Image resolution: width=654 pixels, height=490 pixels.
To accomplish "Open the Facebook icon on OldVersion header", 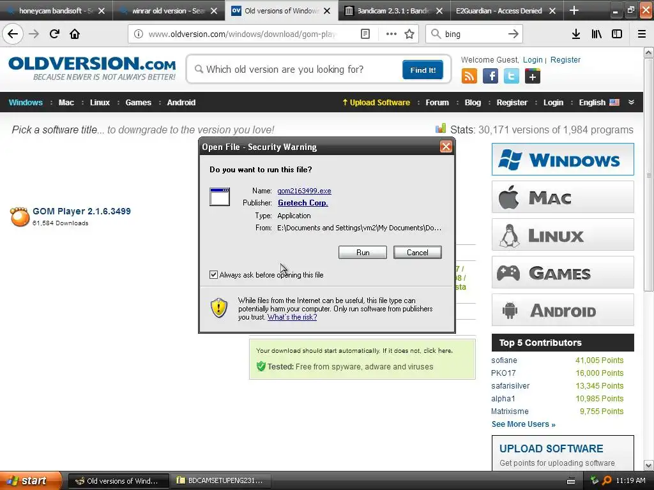I will tap(490, 77).
